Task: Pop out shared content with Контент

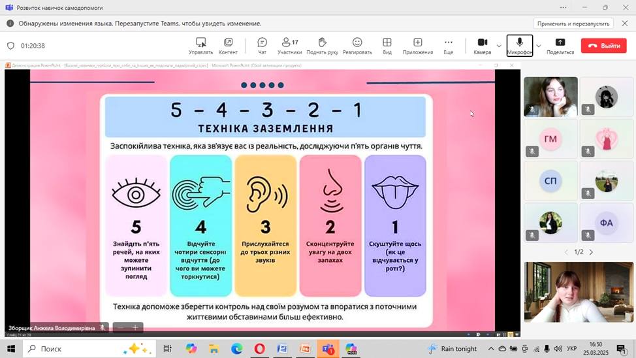Action: pos(228,46)
